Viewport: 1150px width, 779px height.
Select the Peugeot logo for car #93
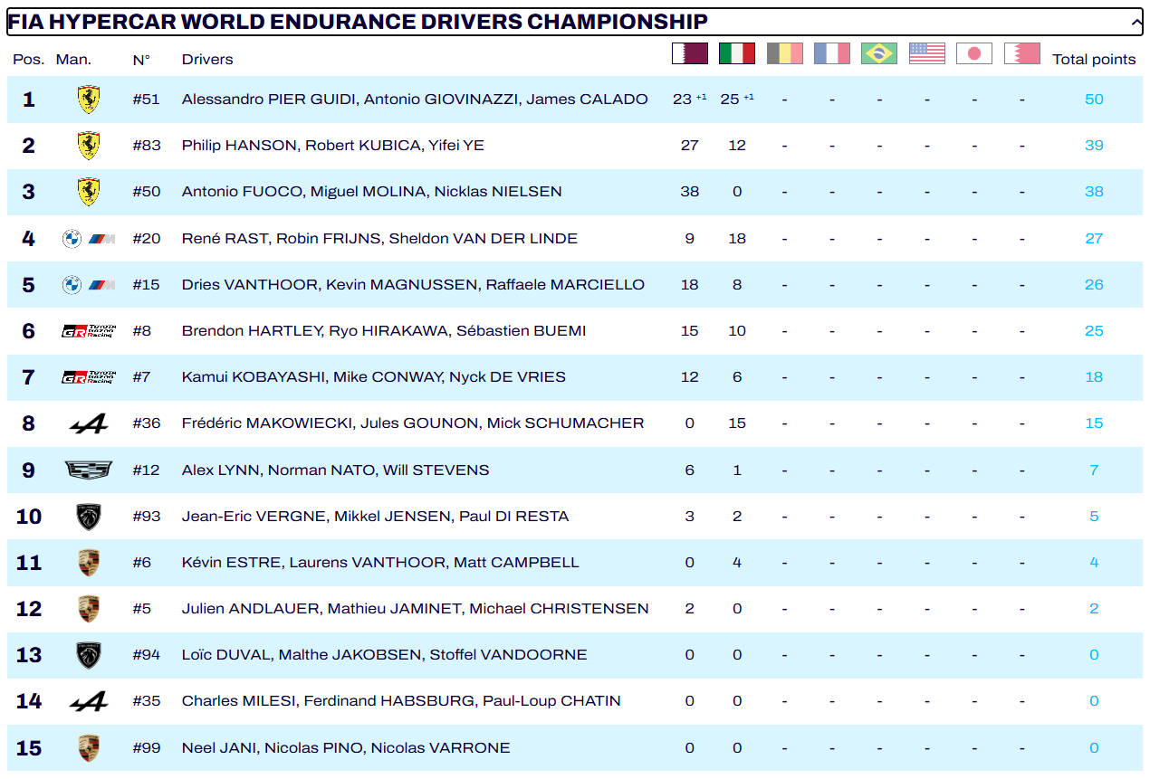coord(88,517)
